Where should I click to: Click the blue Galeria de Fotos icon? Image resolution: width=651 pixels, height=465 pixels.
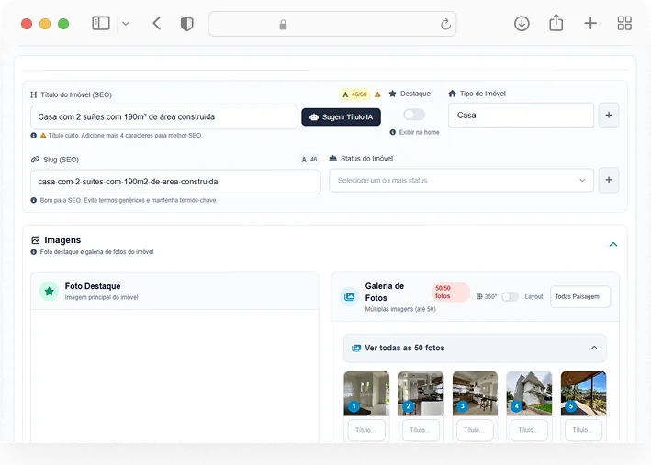[x=350, y=296]
